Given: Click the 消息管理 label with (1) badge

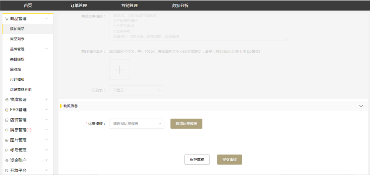Looking at the screenshot, I should pyautogui.click(x=21, y=130).
